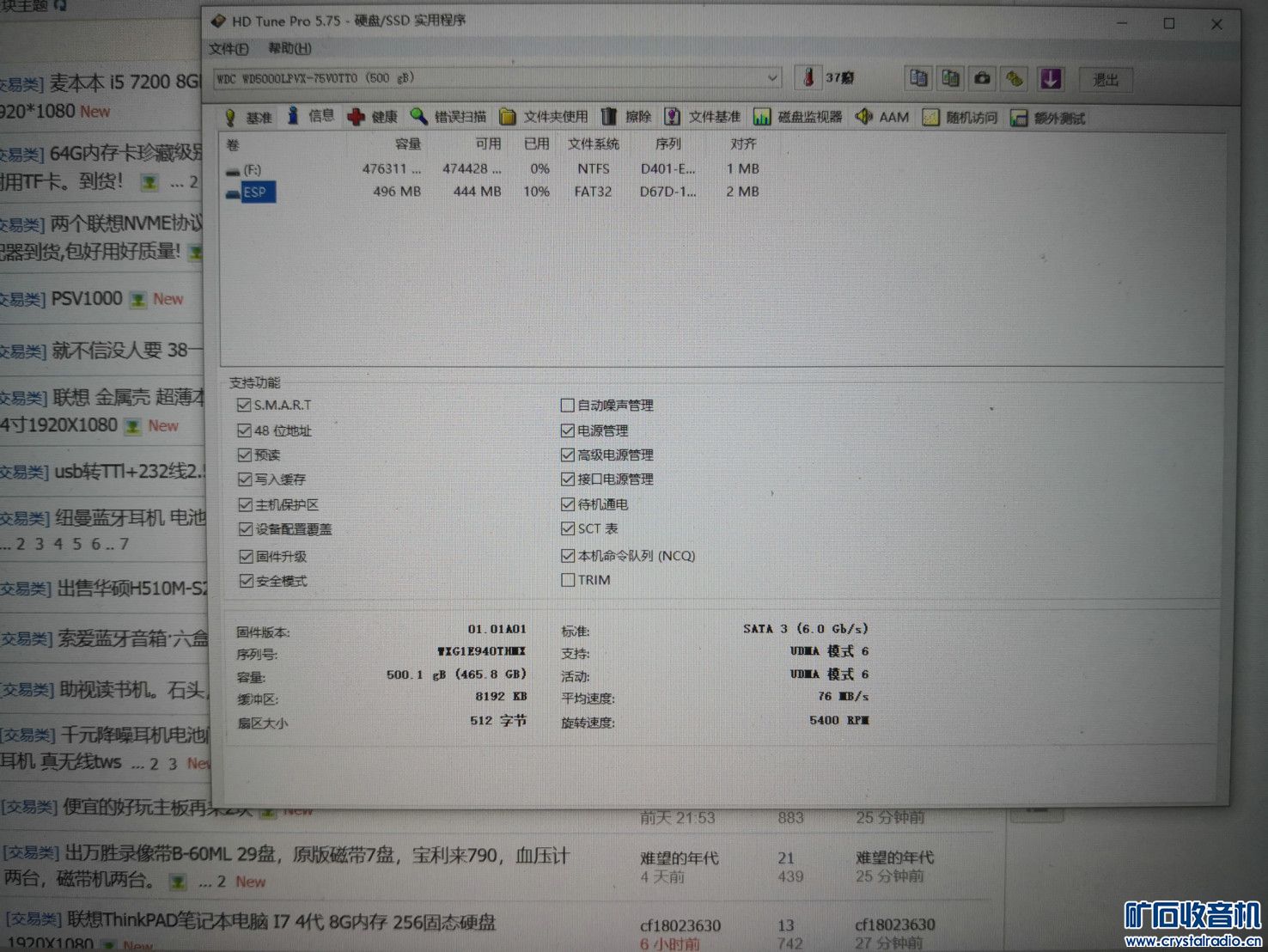
Task: Switch to the 文件夹使用 tab
Action: 544,117
